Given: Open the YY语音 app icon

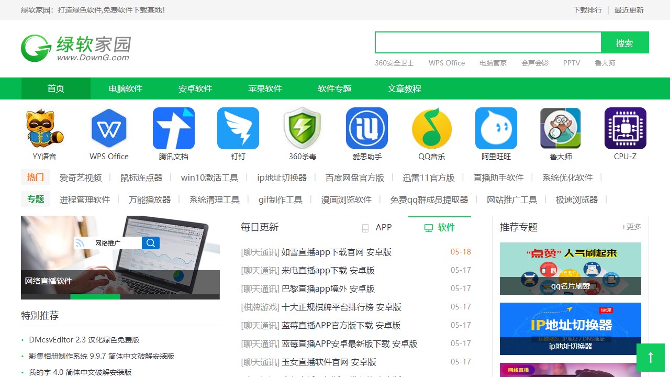Looking at the screenshot, I should tap(44, 128).
